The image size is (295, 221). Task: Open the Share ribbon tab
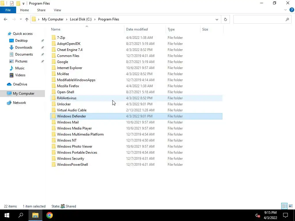coord(41,10)
